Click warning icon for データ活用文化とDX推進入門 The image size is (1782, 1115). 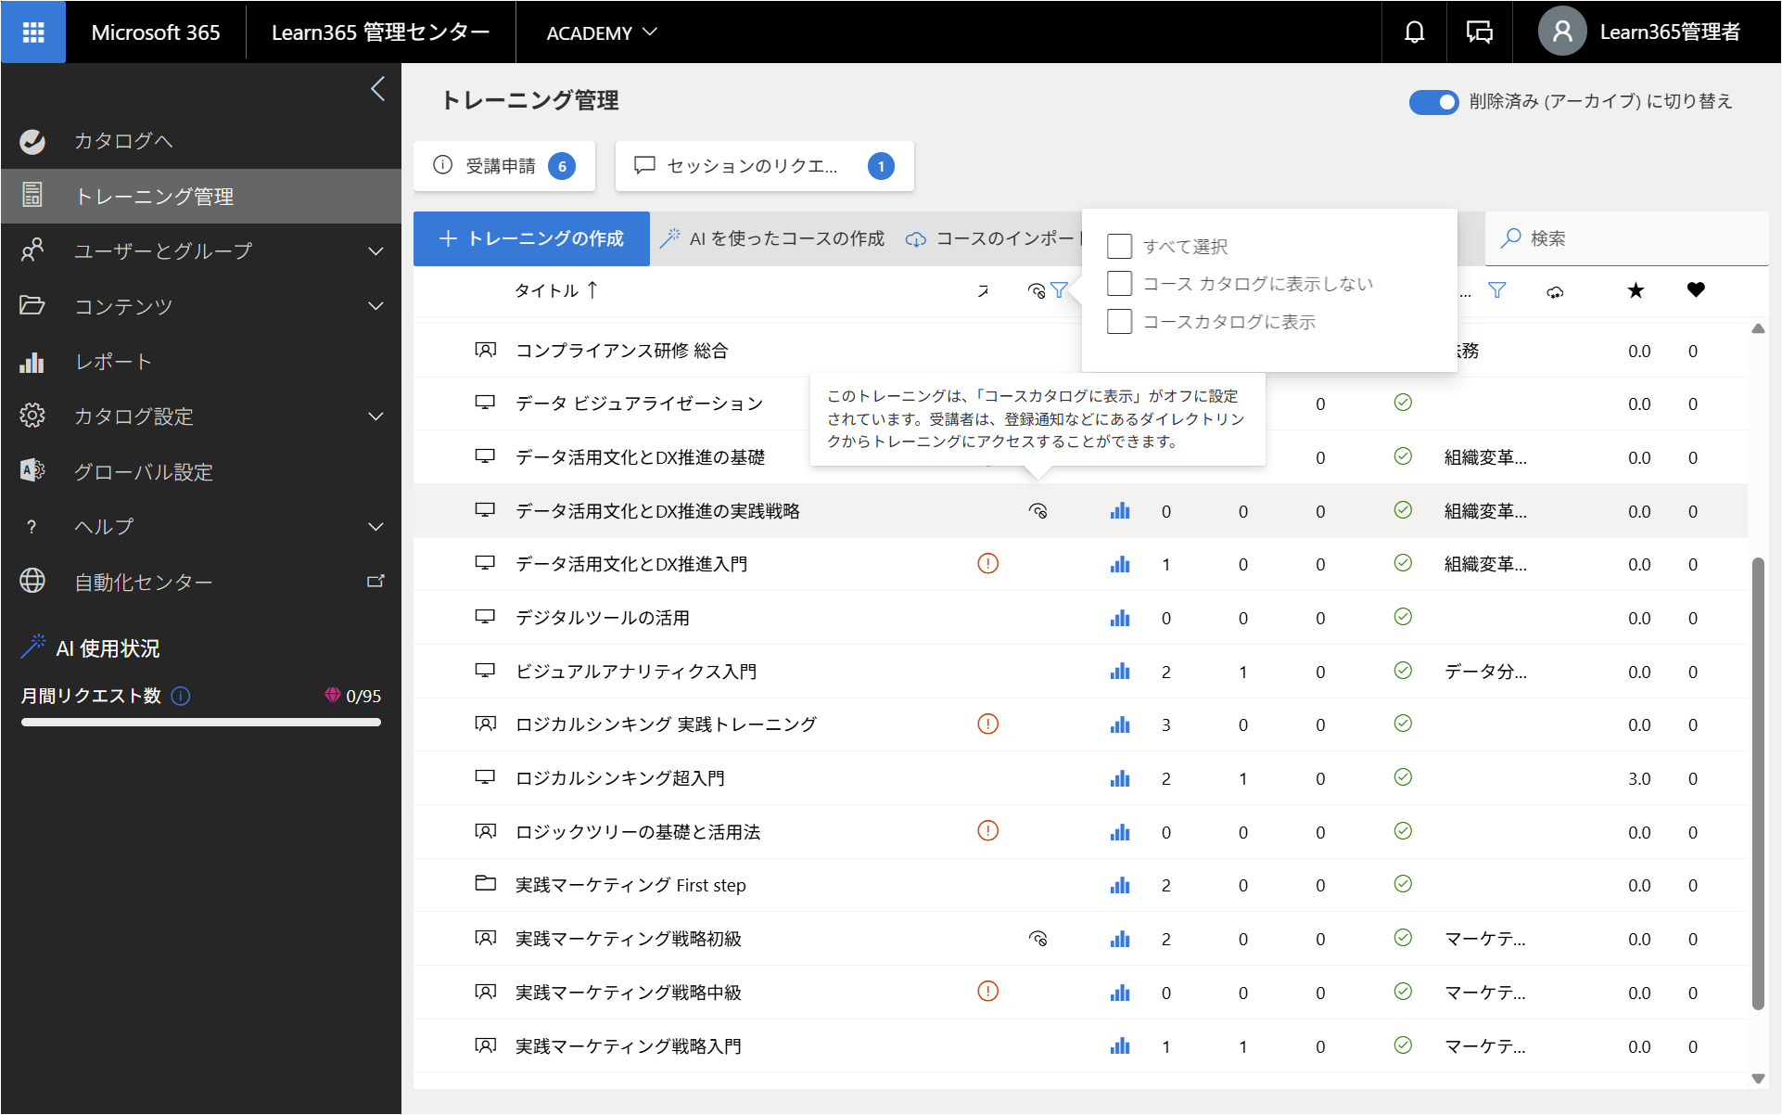pyautogui.click(x=987, y=564)
